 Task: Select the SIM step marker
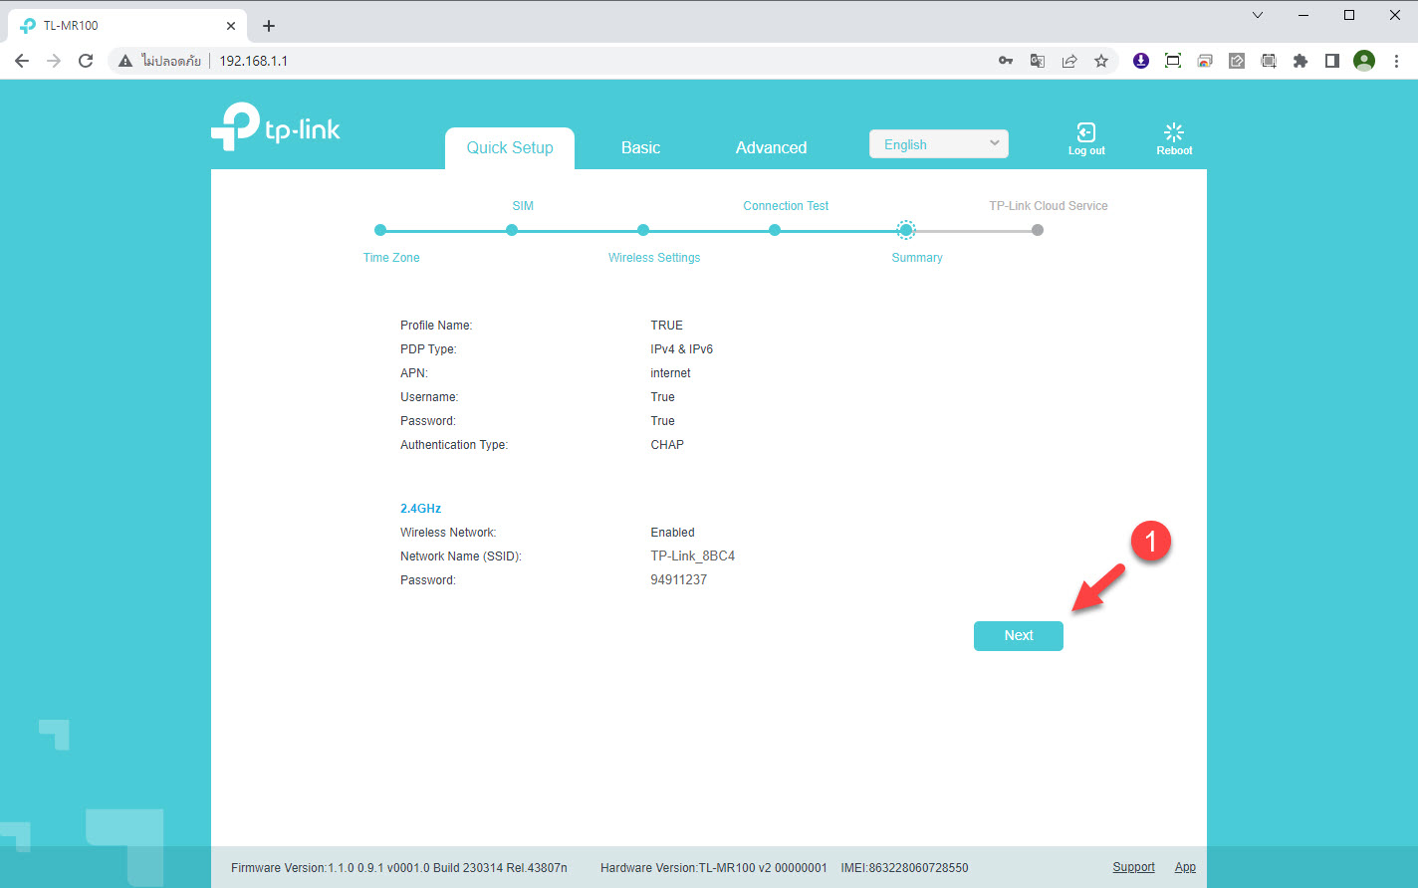click(x=512, y=230)
